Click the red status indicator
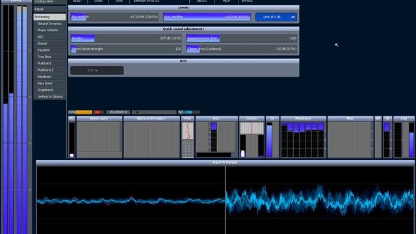The image size is (416, 234). 99,112
